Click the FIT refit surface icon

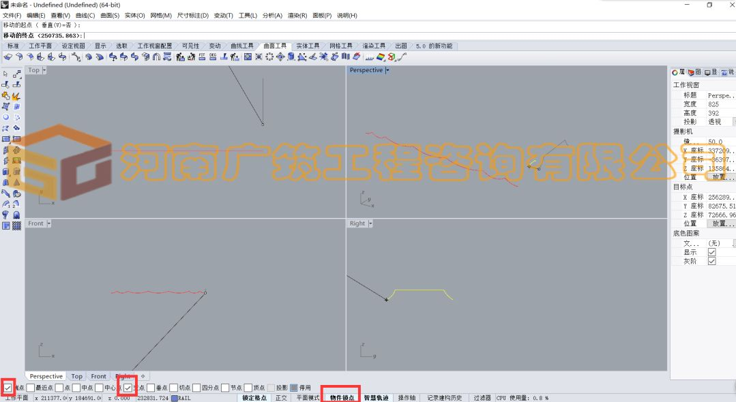click(x=203, y=57)
